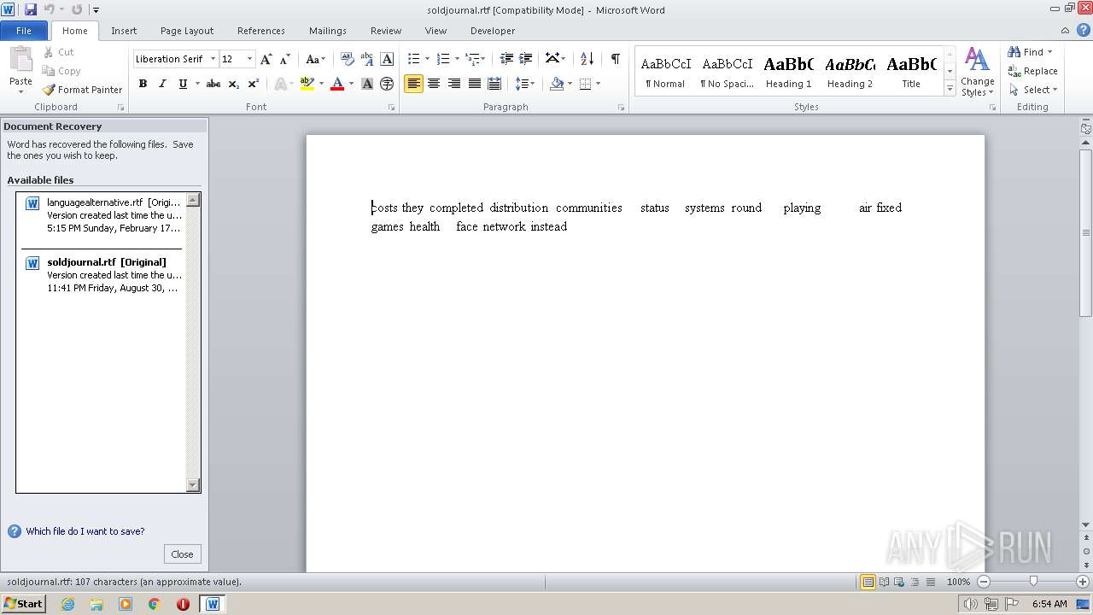Click the Font Color swatch
The image size is (1093, 615).
coord(337,84)
